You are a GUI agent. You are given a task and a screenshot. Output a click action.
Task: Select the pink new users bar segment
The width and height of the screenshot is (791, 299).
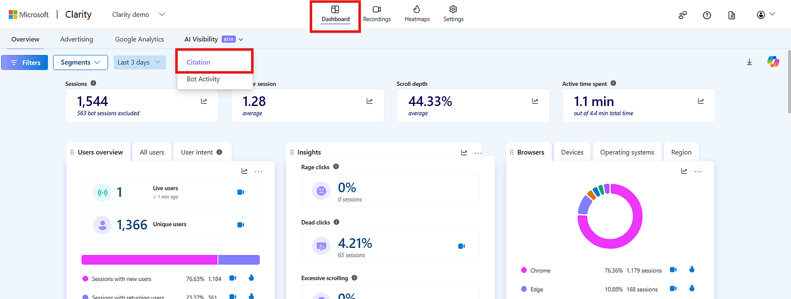149,260
